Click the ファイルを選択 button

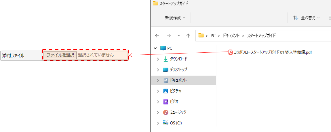(x=60, y=55)
